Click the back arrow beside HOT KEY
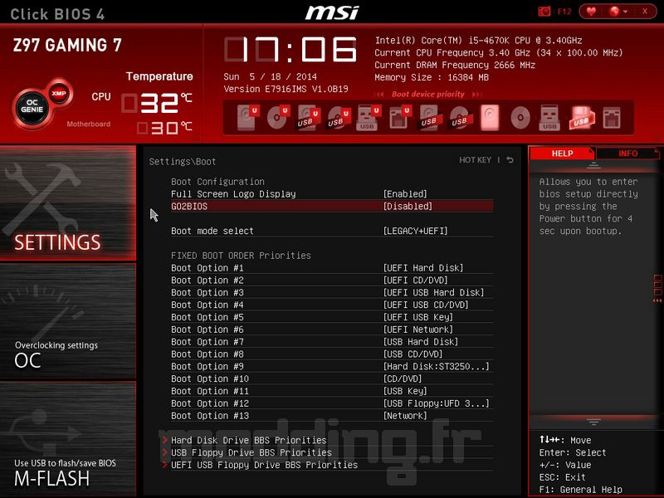664x498 pixels. [x=510, y=159]
